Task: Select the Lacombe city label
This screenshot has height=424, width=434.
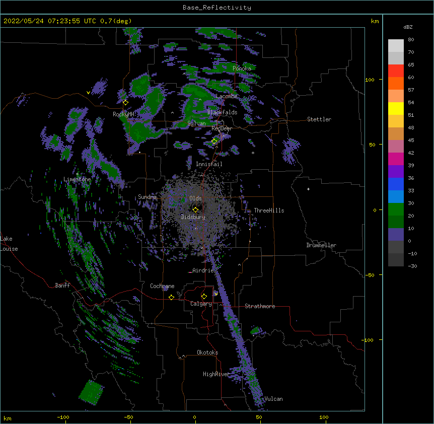Action: pyautogui.click(x=227, y=96)
